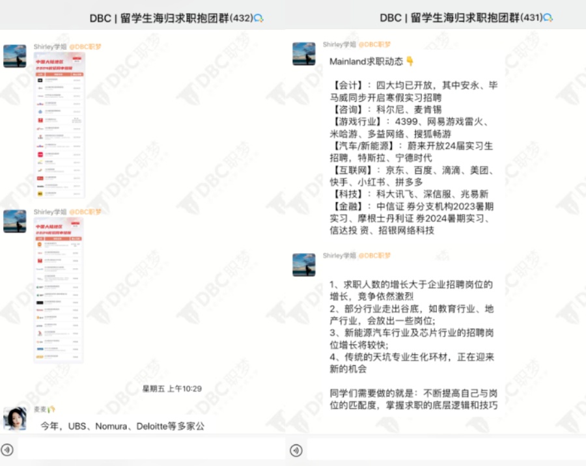The width and height of the screenshot is (586, 466).
Task: Tap the message starting 今年，UBS、Nomura、Deloitte
Action: (122, 426)
